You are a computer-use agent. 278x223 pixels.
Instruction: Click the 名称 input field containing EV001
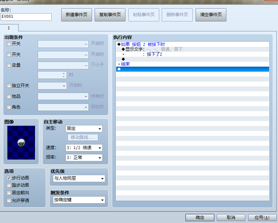[26, 17]
